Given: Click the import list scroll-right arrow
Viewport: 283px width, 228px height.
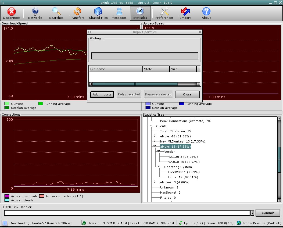Looking at the screenshot, I should pos(198,84).
